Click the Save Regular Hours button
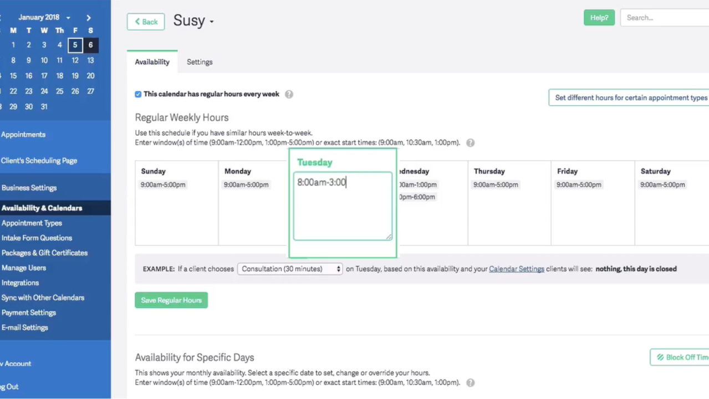The image size is (709, 399). pos(171,300)
